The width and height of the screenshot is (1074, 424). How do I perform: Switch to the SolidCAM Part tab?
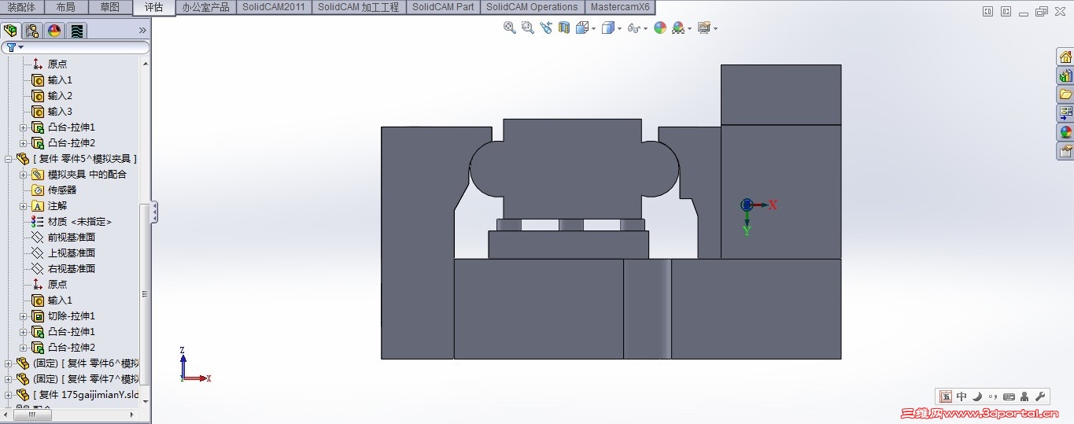[443, 7]
